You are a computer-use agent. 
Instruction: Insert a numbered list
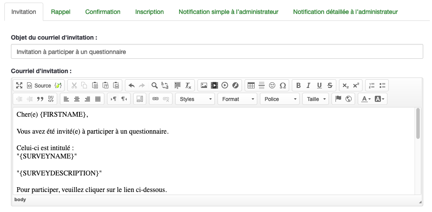[x=372, y=86]
